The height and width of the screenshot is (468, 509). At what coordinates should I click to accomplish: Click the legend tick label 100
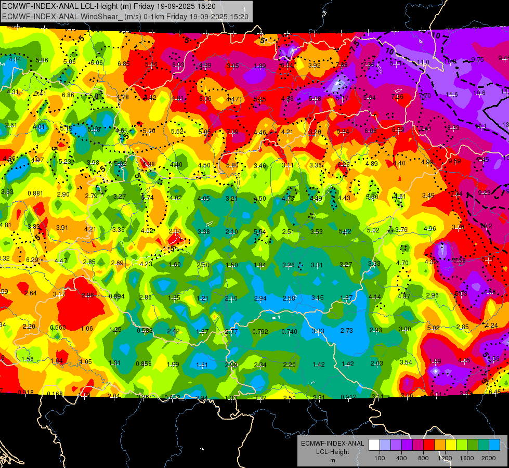pyautogui.click(x=380, y=458)
